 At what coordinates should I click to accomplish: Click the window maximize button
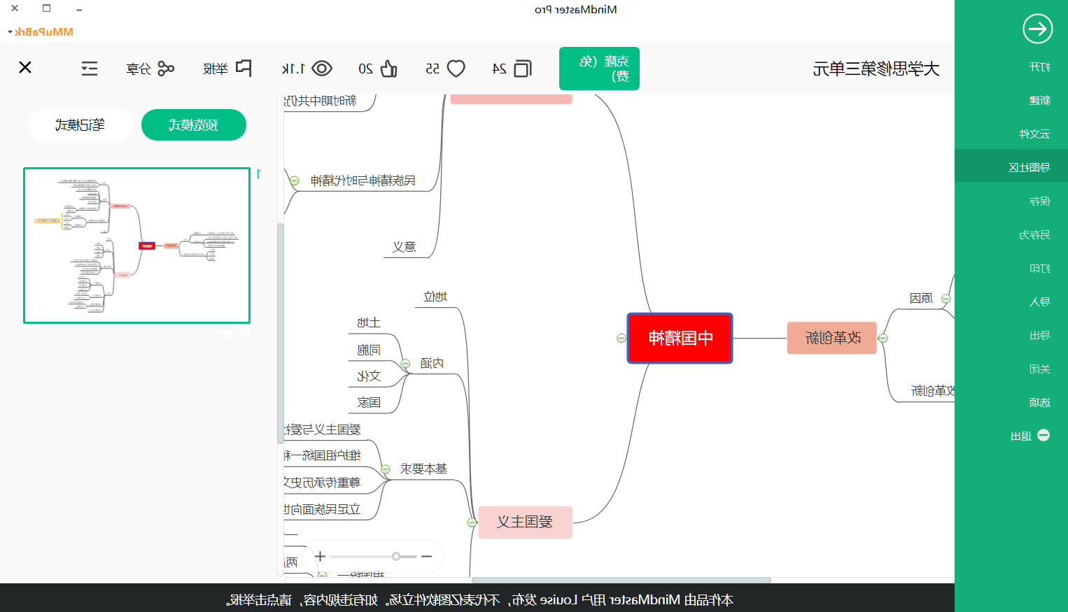pyautogui.click(x=47, y=8)
